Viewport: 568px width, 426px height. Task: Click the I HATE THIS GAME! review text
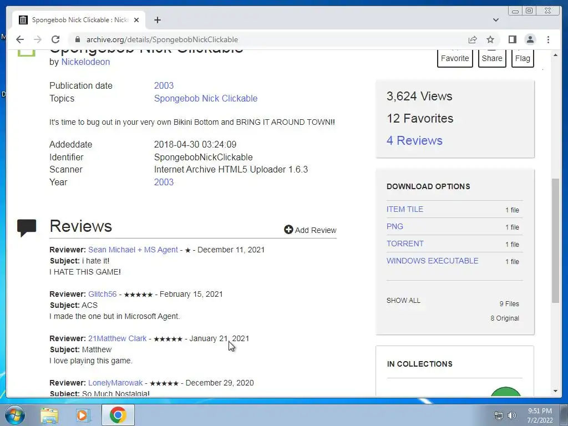[x=85, y=272]
